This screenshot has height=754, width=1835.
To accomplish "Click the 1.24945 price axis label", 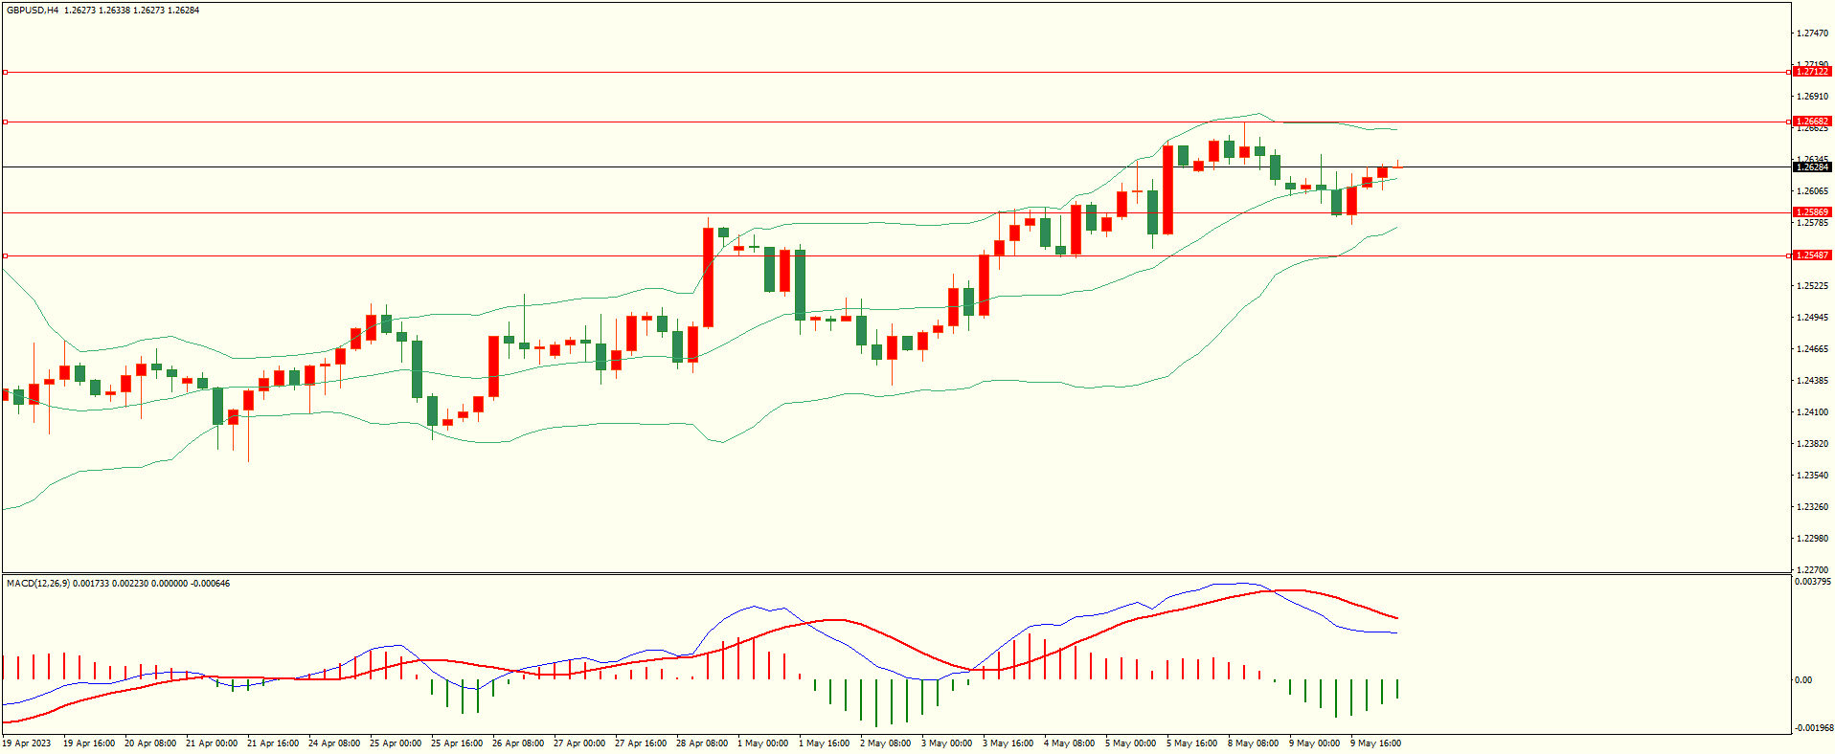I will tap(1812, 318).
